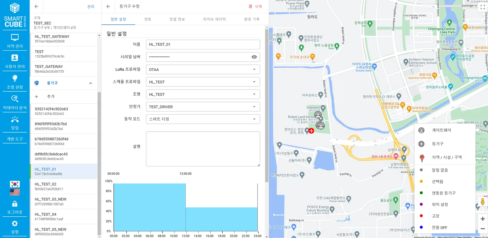The image size is (488, 238).
Task: Switch to the 변경 기록 tab
Action: coord(252,19)
